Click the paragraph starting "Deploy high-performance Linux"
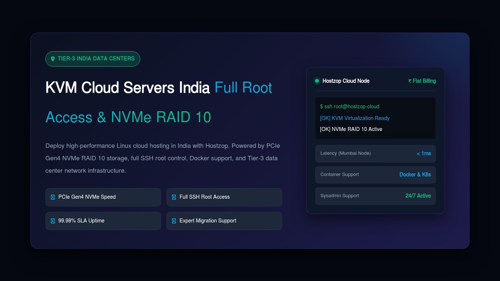500x281 pixels. click(163, 158)
